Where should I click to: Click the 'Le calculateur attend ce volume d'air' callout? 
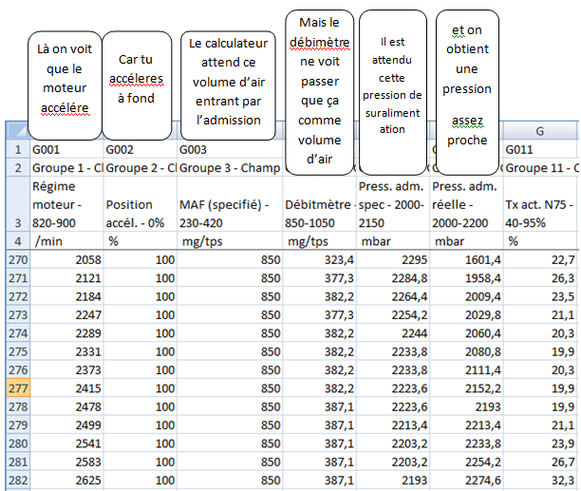(229, 81)
